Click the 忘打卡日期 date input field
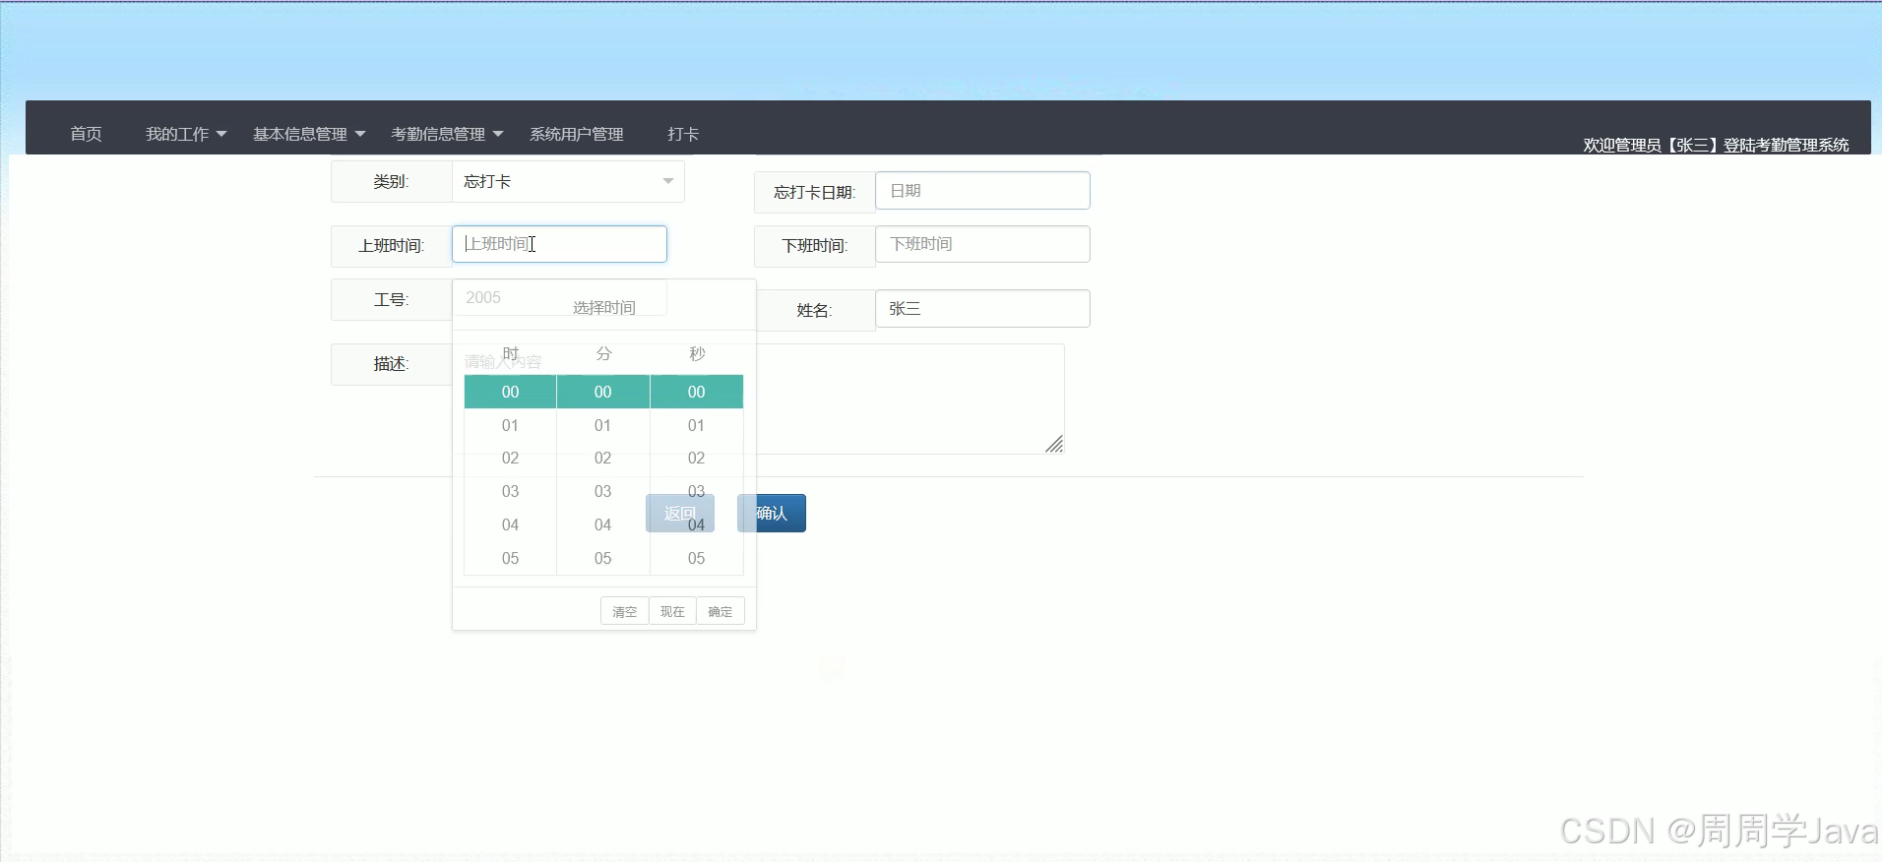This screenshot has width=1882, height=862. coord(982,191)
